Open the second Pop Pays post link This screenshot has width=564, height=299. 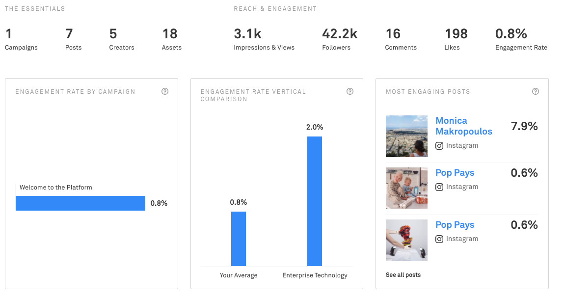point(455,225)
